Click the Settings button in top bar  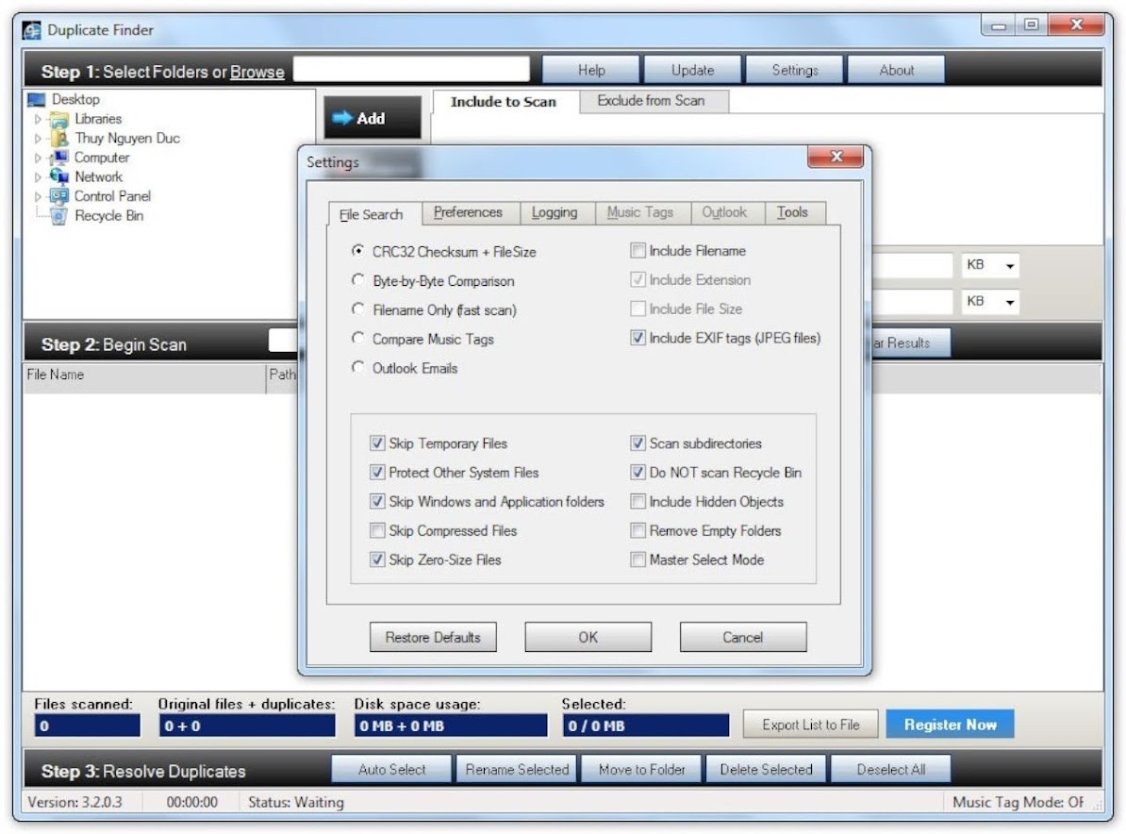pyautogui.click(x=795, y=71)
